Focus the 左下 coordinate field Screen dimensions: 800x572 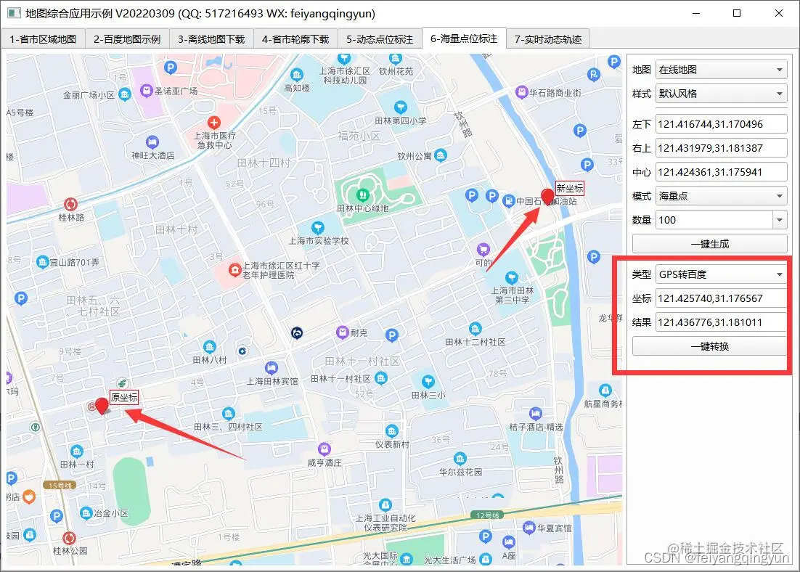pos(721,124)
